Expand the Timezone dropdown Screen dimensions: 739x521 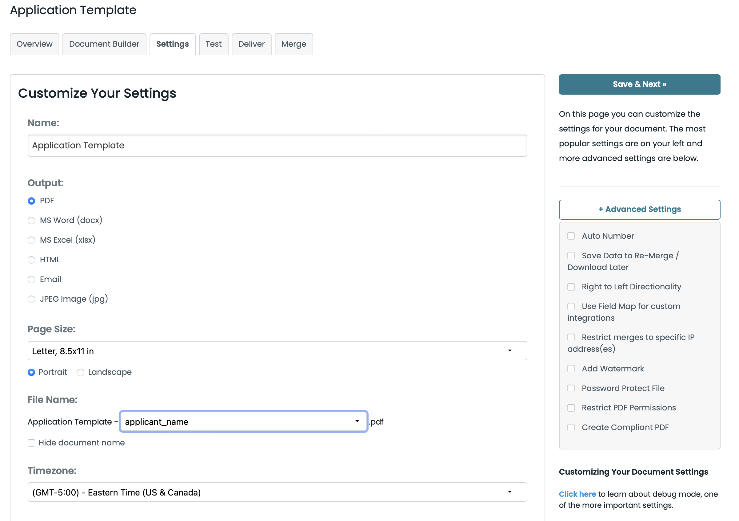tap(277, 492)
